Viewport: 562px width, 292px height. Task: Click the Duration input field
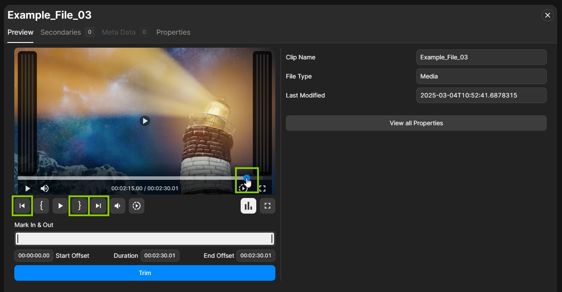pos(160,256)
